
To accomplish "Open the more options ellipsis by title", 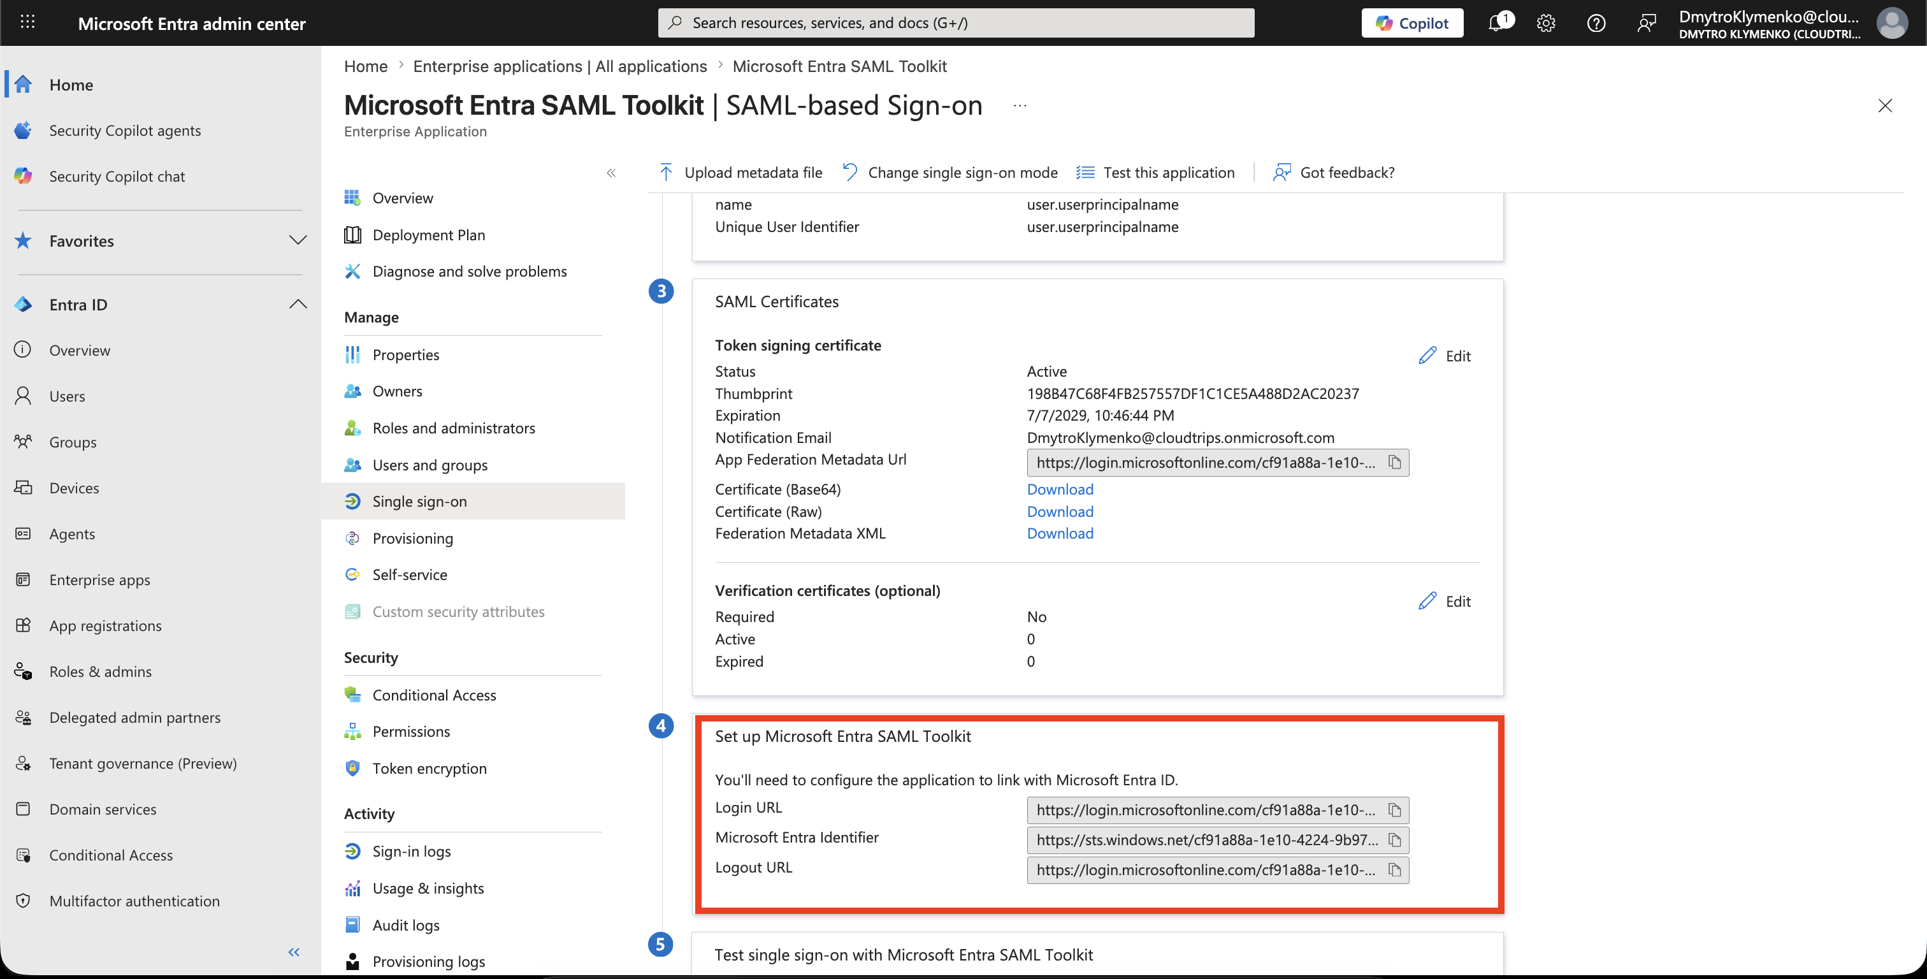I will point(1020,106).
